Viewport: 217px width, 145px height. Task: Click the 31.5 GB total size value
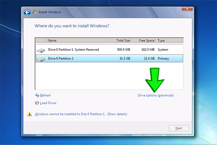pos(125,58)
